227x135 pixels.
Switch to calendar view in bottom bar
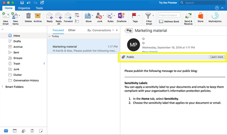pyautogui.click(x=15, y=131)
